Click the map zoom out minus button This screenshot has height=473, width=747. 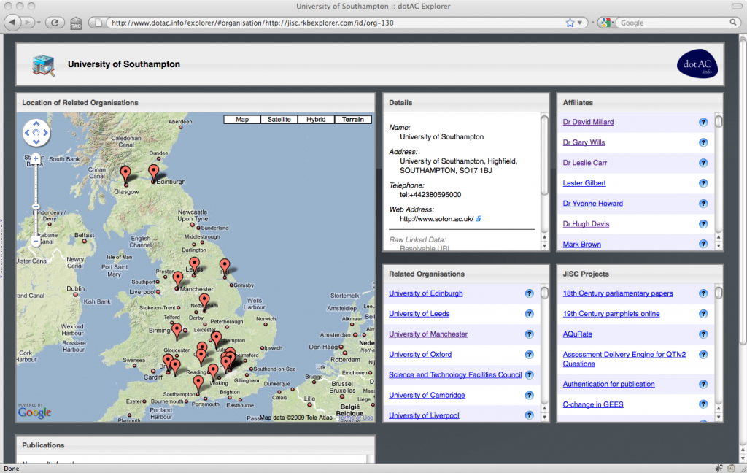pyautogui.click(x=36, y=241)
